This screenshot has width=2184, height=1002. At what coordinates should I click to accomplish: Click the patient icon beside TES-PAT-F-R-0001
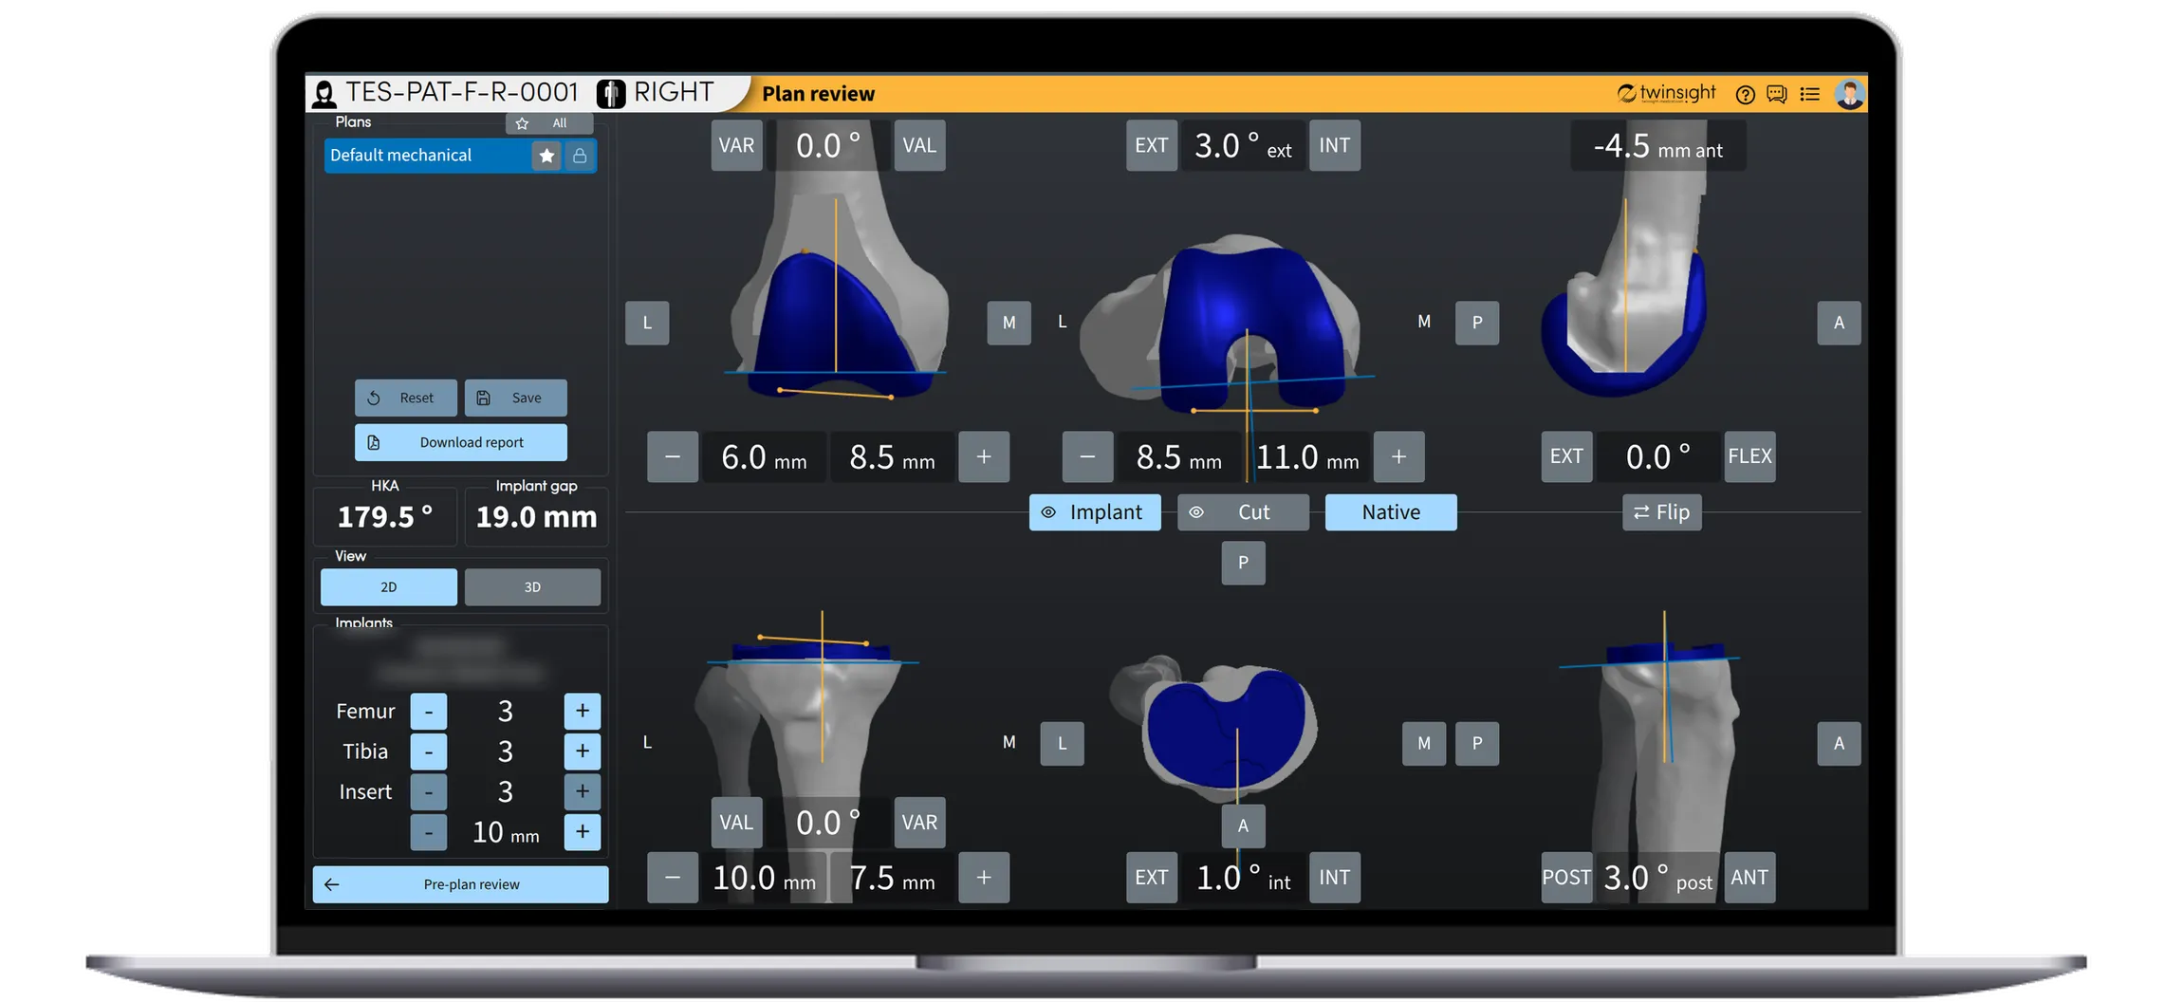tap(324, 93)
